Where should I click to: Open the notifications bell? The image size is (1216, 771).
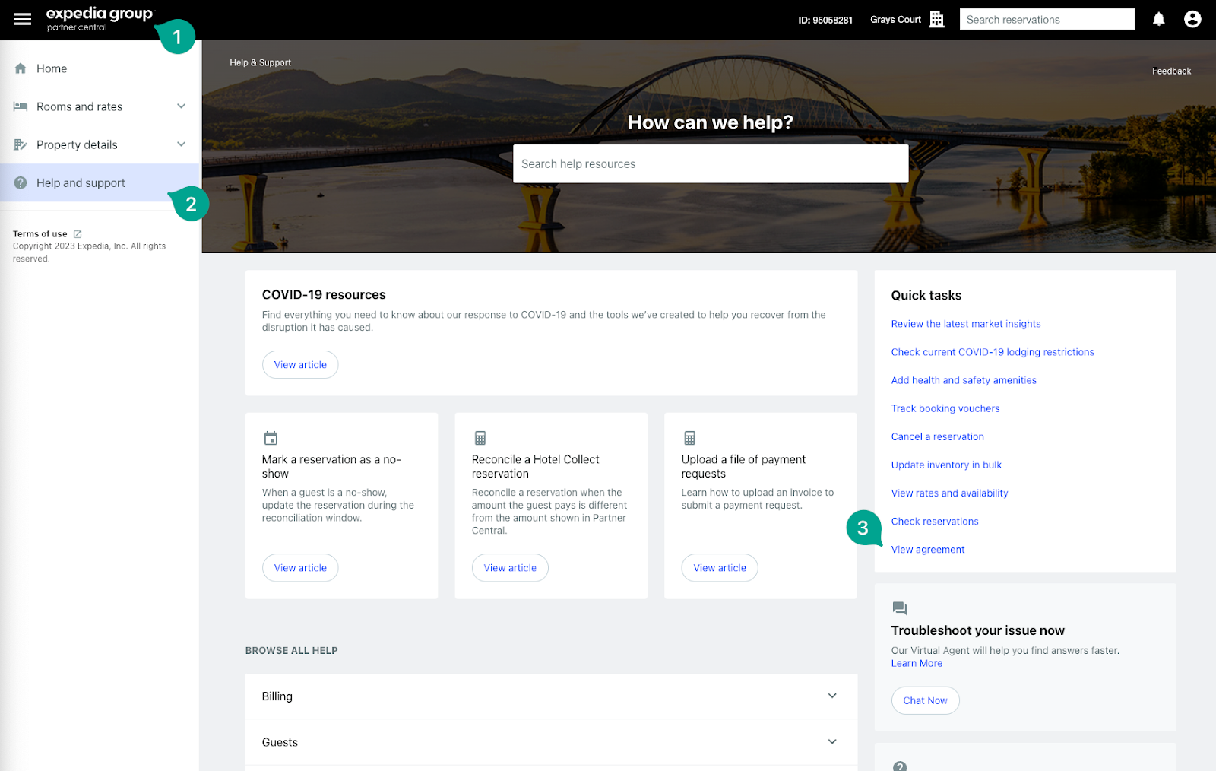(1158, 19)
